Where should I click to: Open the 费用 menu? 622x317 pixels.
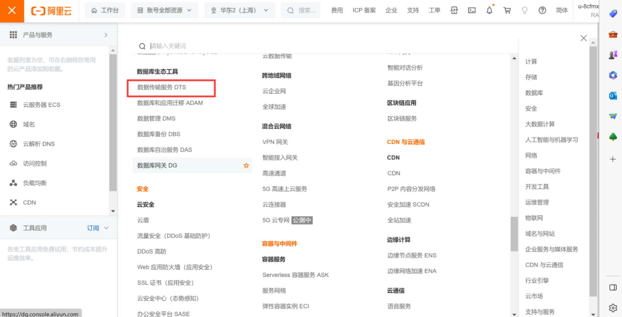tap(337, 10)
